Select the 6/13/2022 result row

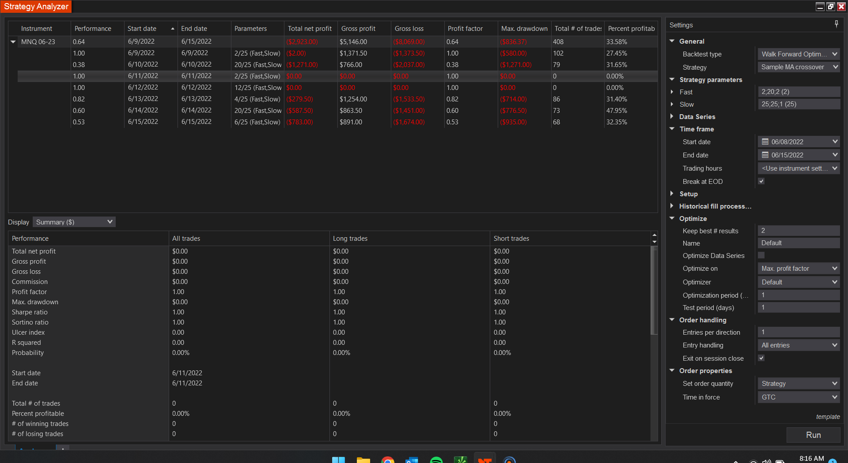coord(337,99)
